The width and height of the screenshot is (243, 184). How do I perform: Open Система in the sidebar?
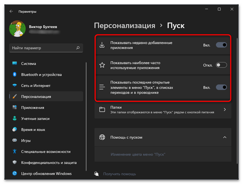[28, 64]
